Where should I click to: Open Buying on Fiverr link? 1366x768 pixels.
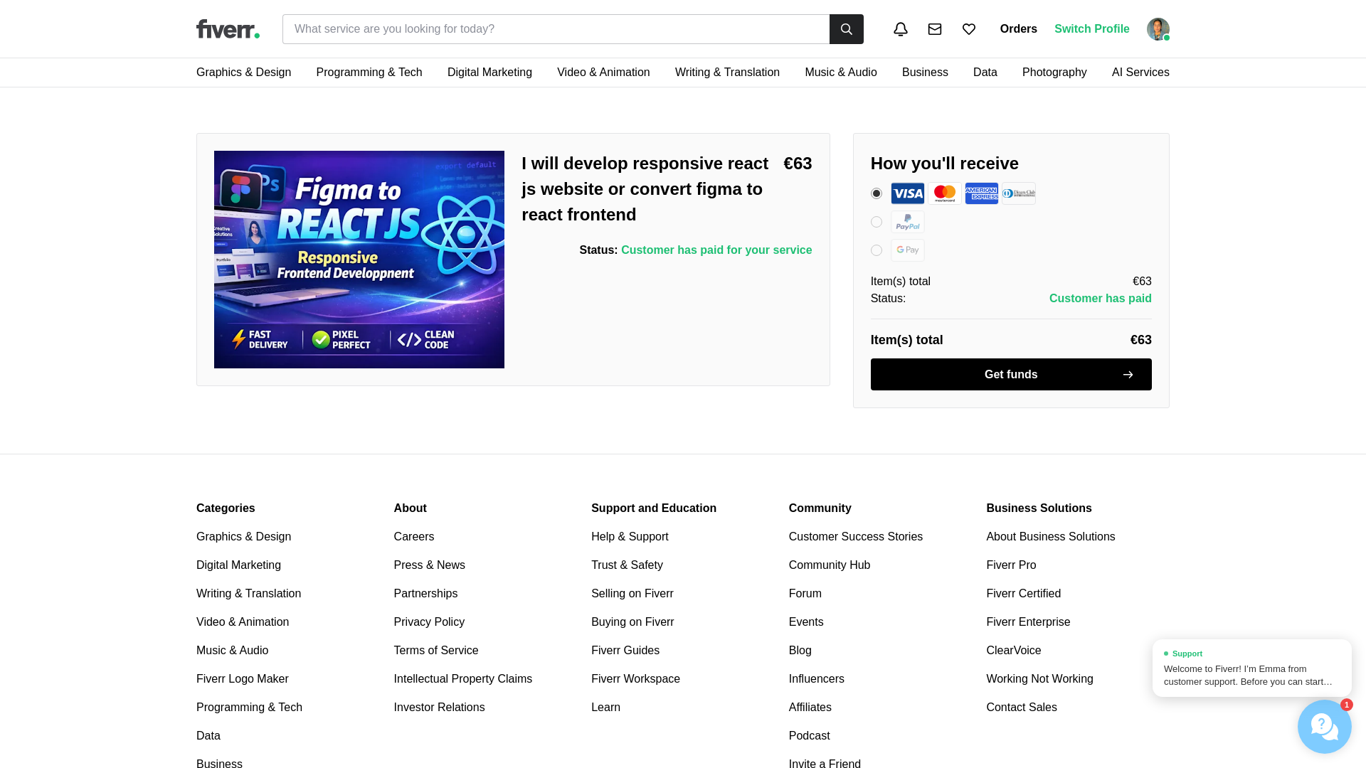pos(632,622)
